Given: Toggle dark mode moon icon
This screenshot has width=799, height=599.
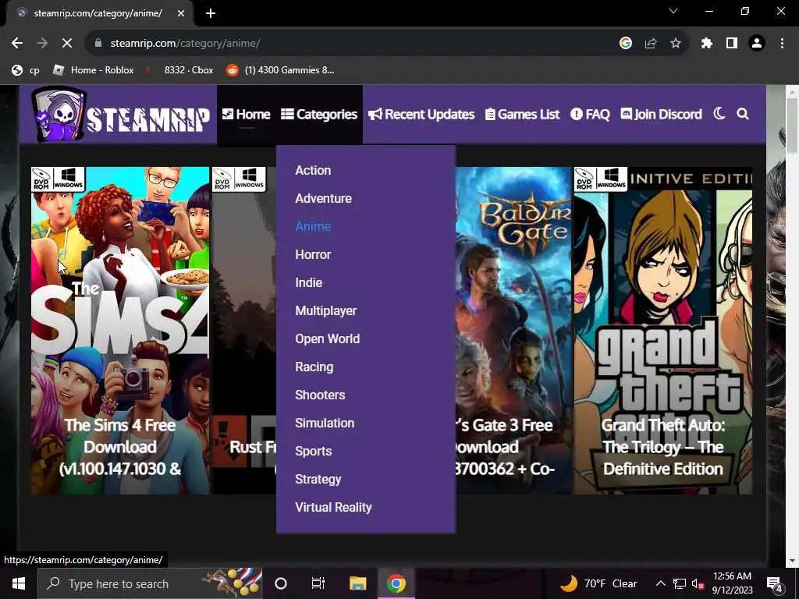Looking at the screenshot, I should tap(719, 114).
